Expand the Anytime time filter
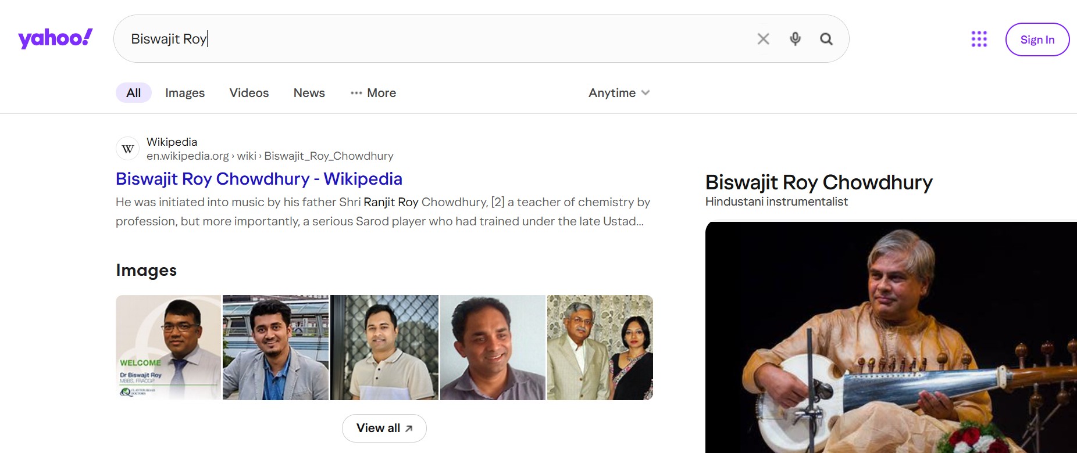 coord(619,93)
